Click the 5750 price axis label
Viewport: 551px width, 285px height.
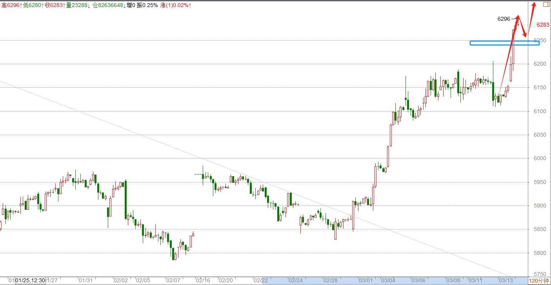pyautogui.click(x=541, y=274)
